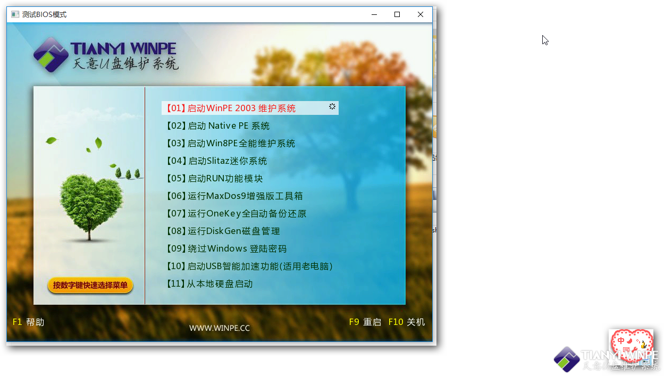Select 【01】启动WinPE 2003 维护系统
Image resolution: width=664 pixels, height=376 pixels.
coord(250,108)
